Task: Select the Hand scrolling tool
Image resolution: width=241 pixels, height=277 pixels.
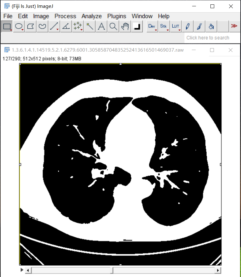Action: click(125, 26)
